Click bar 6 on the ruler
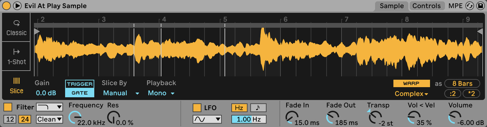This screenshot has height=127, width=487. tap(285, 19)
